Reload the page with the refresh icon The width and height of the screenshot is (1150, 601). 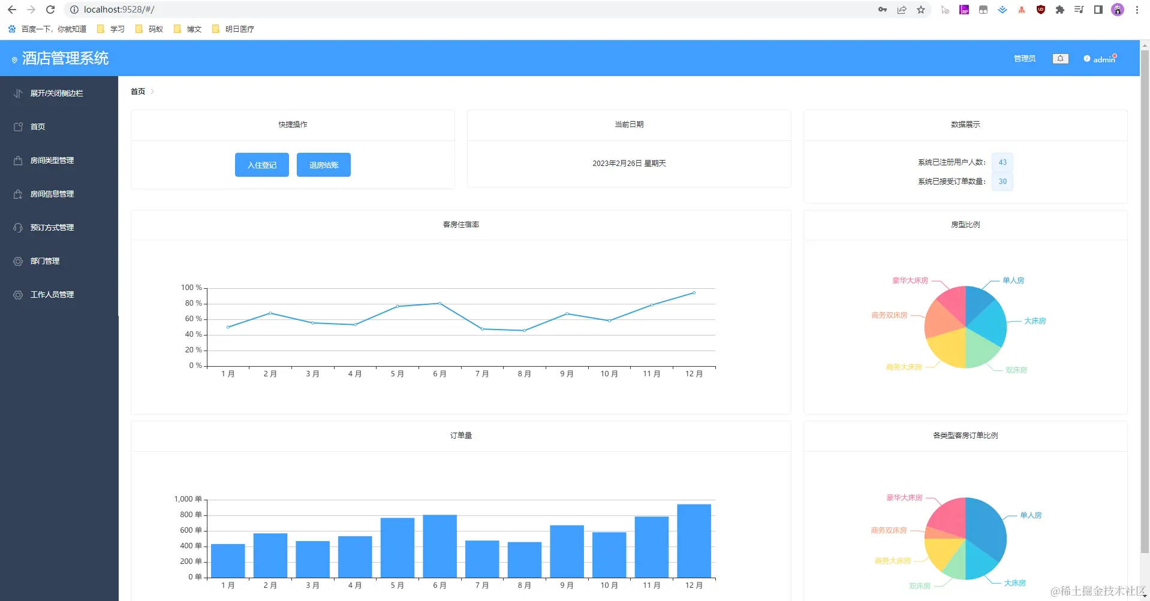[50, 10]
